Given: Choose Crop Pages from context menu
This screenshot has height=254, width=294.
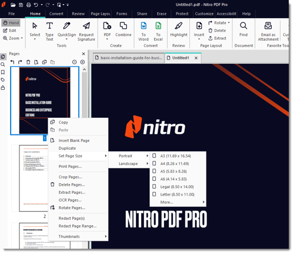Looking at the screenshot, I should click(x=78, y=177).
